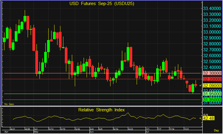The height and width of the screenshot is (134, 223).
Task: Select the 4/28 date on time axis
Action: 28,129
